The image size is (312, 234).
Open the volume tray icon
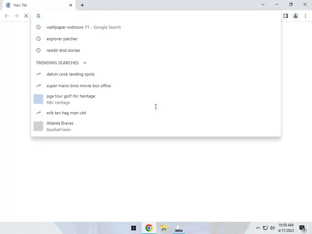(x=272, y=228)
